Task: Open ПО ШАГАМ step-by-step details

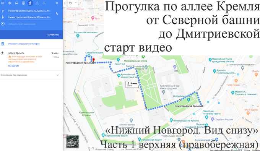Action: 13,66
